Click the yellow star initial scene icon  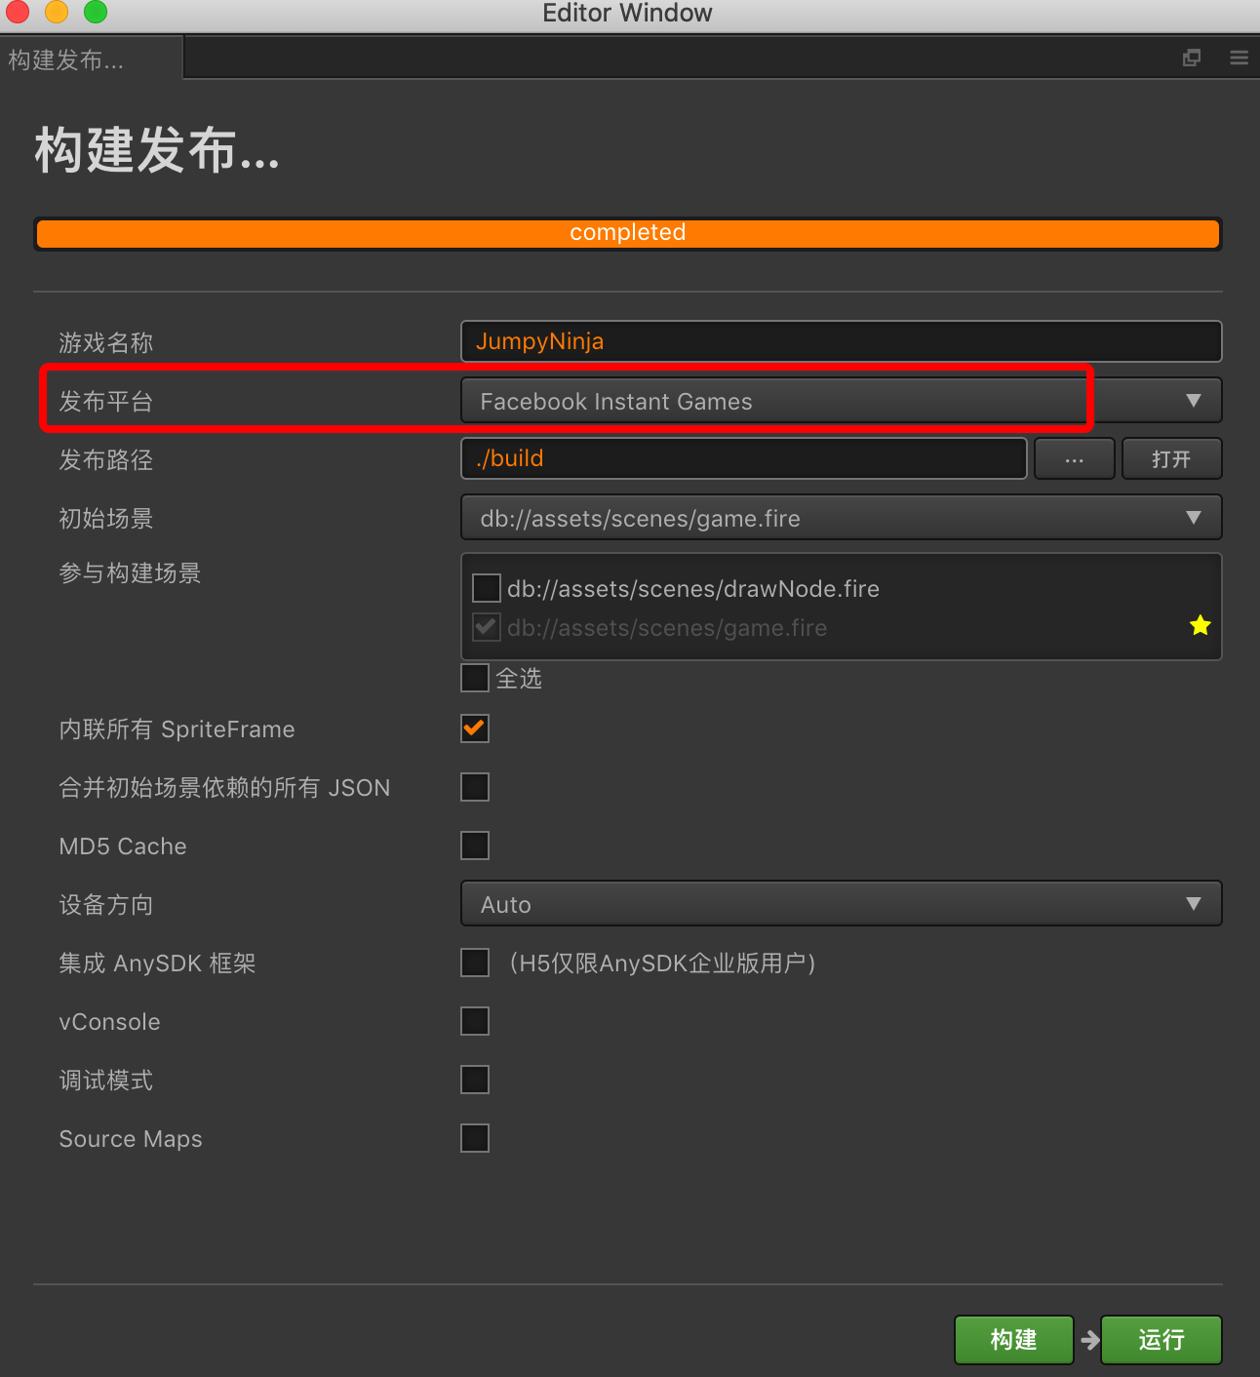click(1200, 626)
